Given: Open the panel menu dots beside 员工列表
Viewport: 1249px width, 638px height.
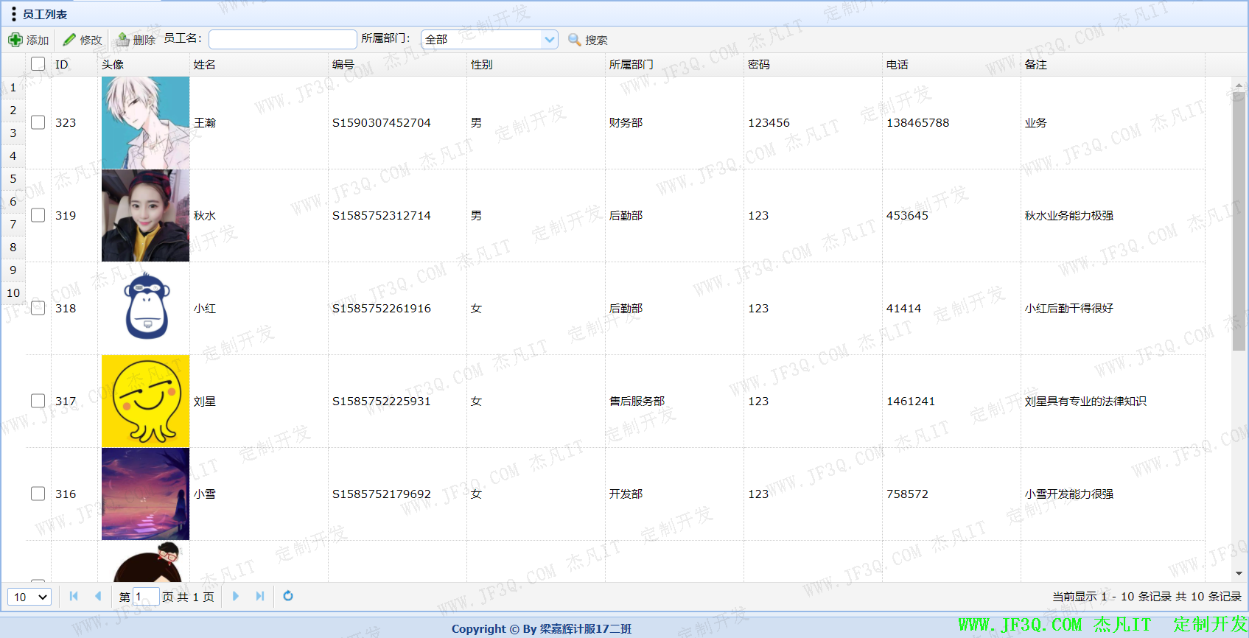Looking at the screenshot, I should tap(13, 14).
